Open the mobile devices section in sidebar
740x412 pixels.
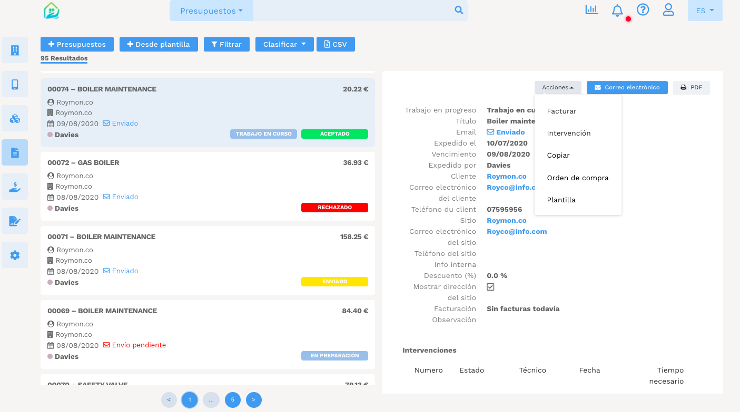tap(14, 84)
